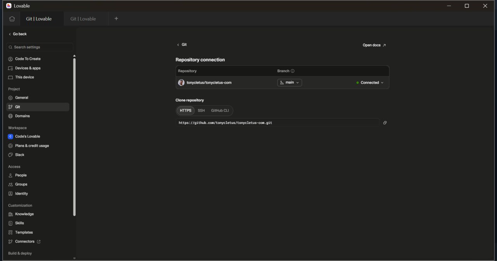Copy the clone repository URL

tap(385, 123)
